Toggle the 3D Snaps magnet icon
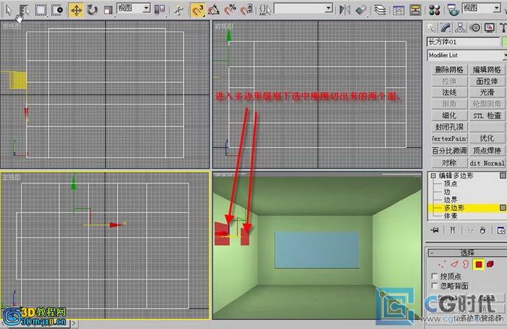 point(197,10)
